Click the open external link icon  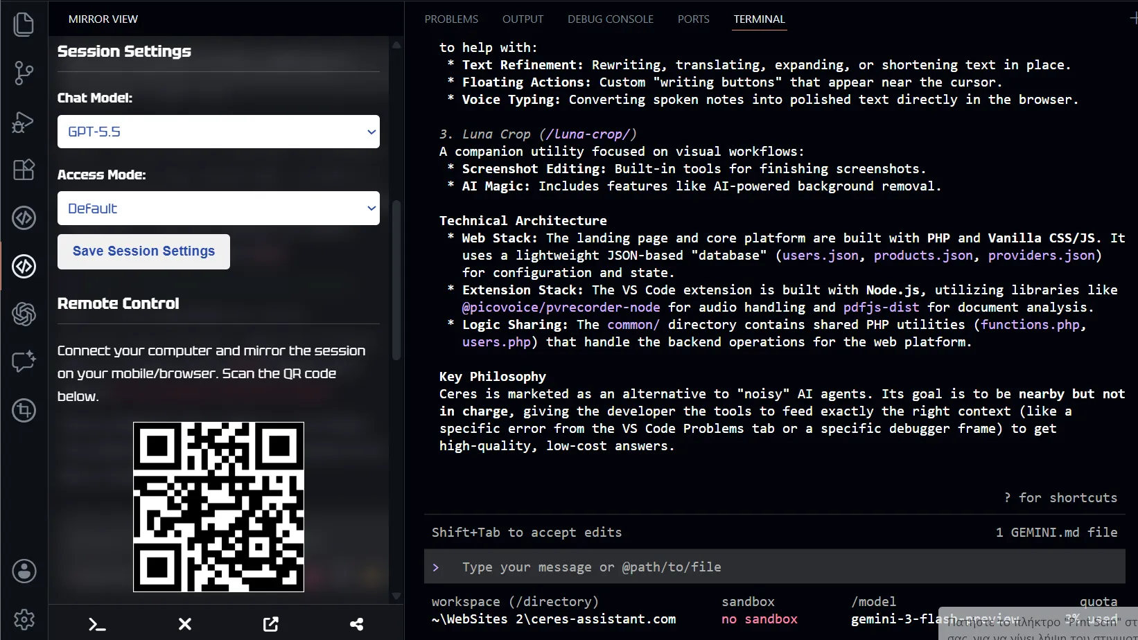[271, 624]
